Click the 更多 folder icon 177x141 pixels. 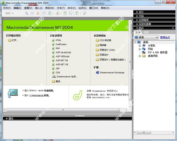tap(53, 81)
